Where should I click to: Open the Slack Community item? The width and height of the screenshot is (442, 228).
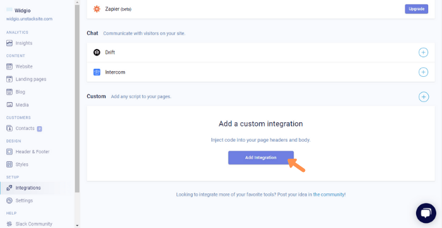click(30, 224)
